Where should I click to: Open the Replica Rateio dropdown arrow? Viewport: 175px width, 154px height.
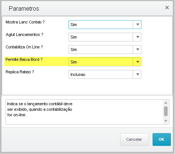click(137, 74)
